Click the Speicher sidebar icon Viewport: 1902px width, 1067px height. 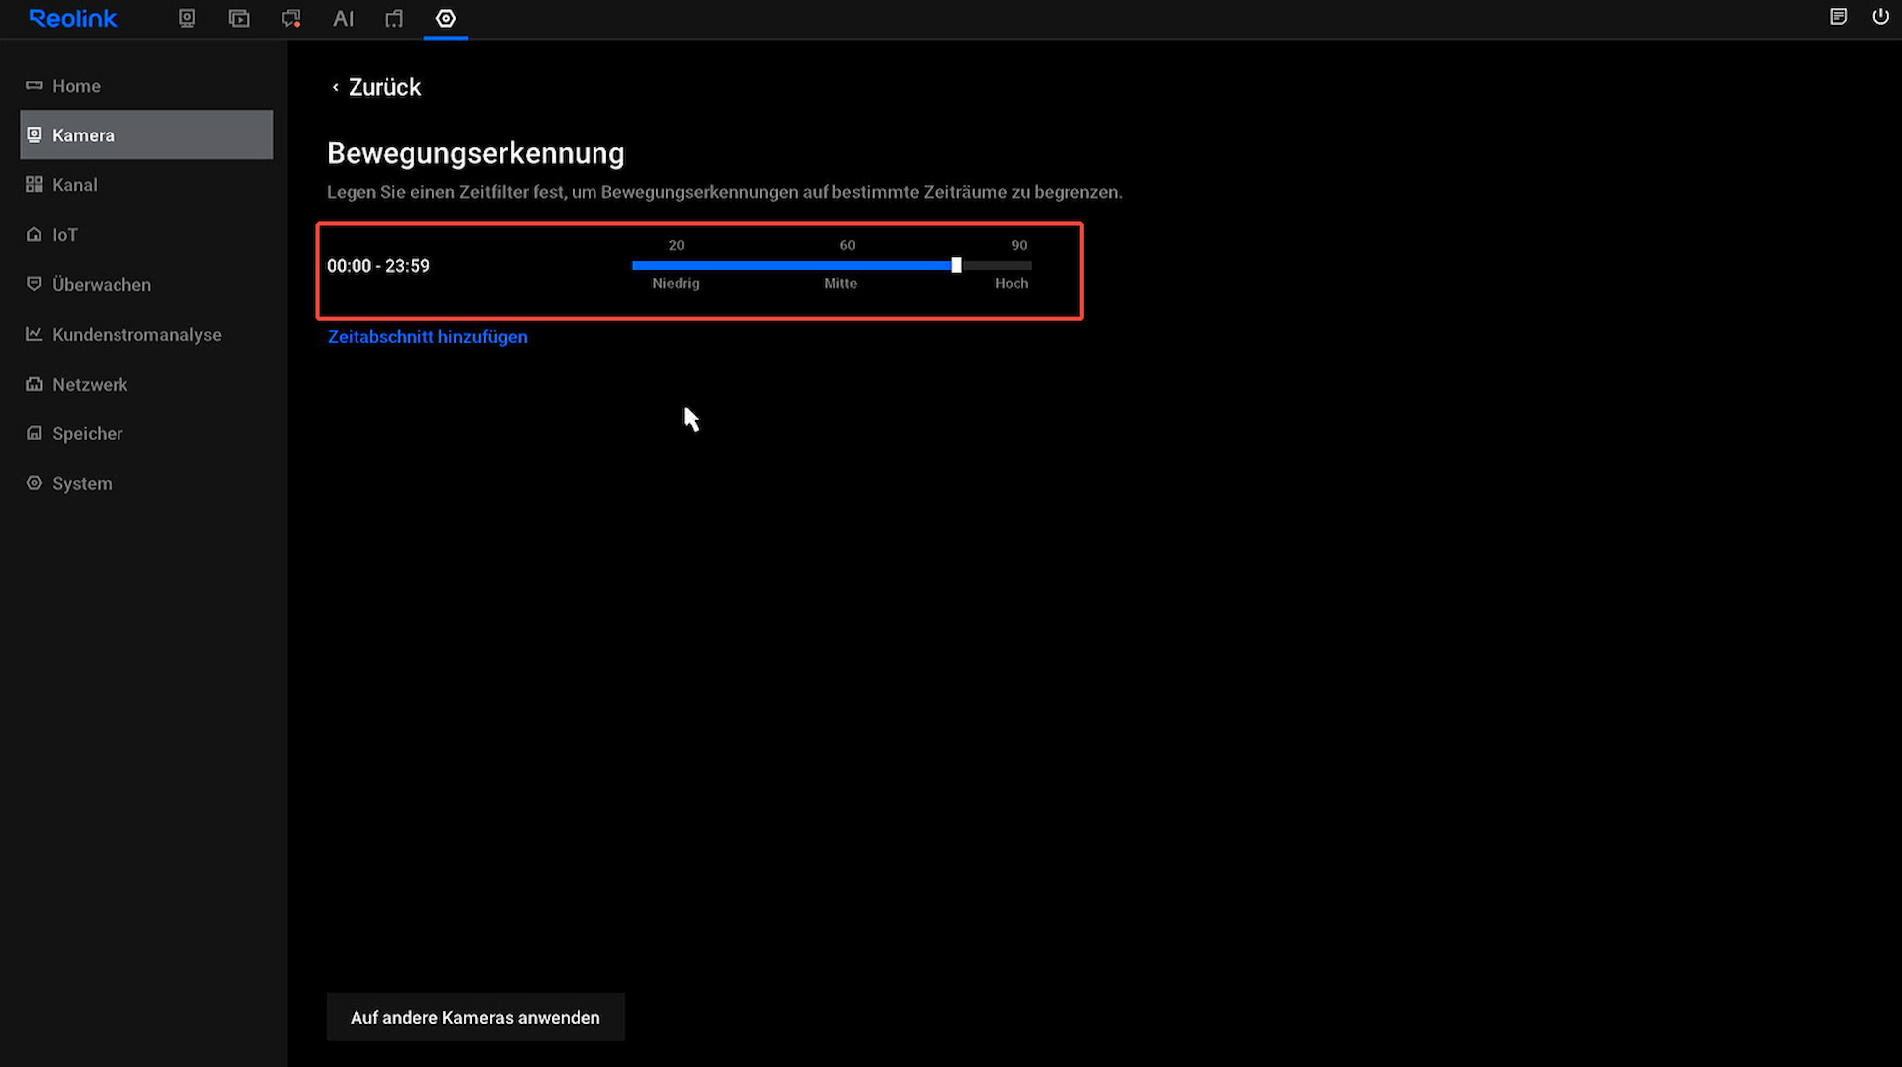tap(34, 433)
